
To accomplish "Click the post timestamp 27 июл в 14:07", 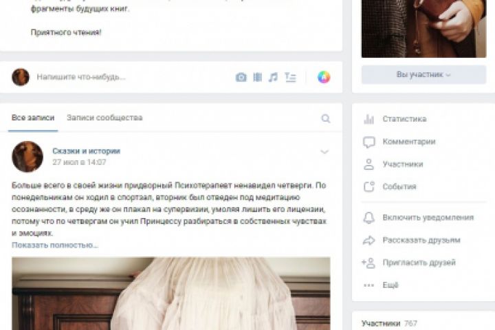I will click(79, 162).
